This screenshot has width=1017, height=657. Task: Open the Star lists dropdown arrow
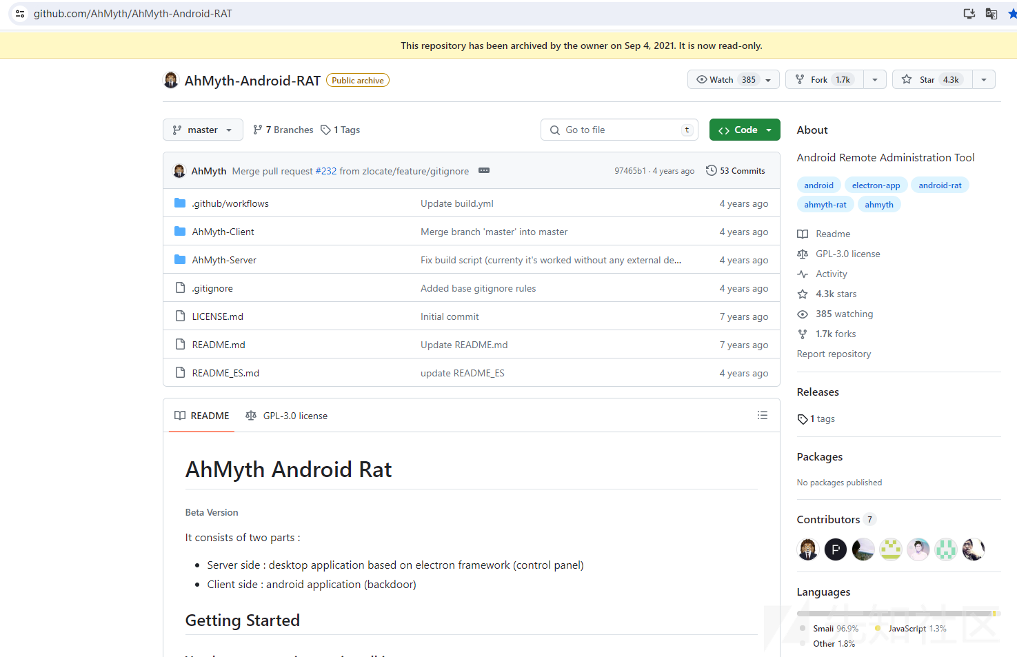click(x=984, y=80)
